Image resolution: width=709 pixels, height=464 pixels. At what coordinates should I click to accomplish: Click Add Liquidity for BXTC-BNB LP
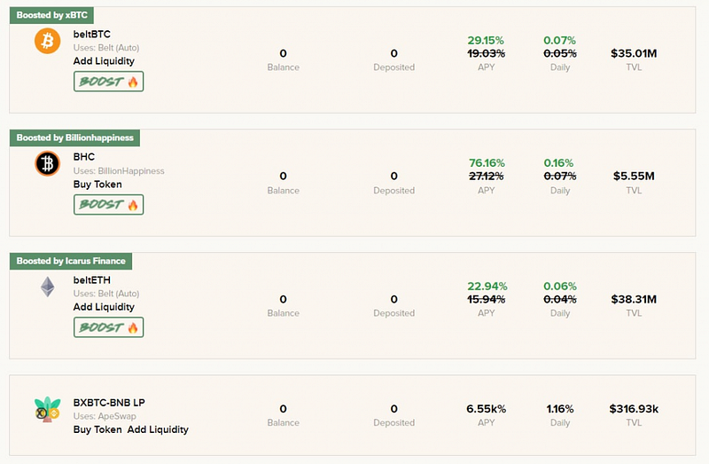click(x=158, y=429)
